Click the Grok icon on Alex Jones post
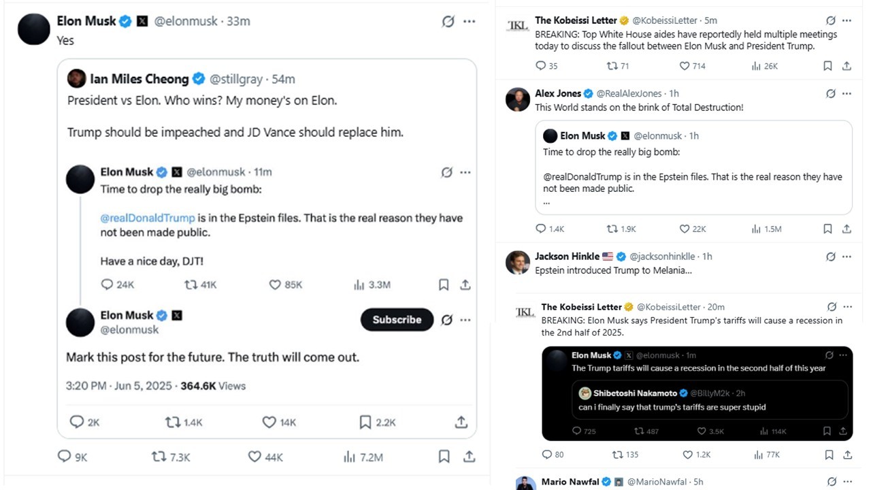This screenshot has height=490, width=871. click(830, 93)
